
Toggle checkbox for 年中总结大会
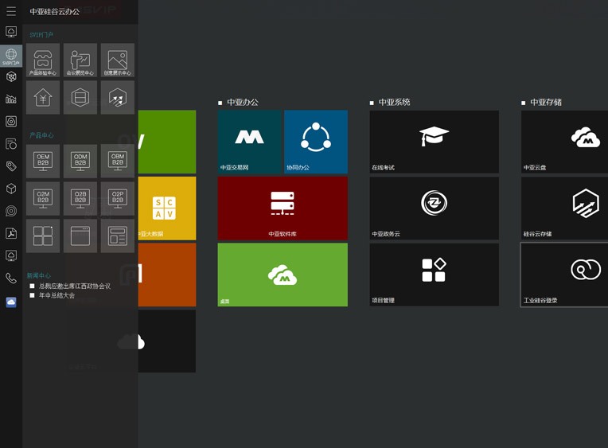(33, 295)
